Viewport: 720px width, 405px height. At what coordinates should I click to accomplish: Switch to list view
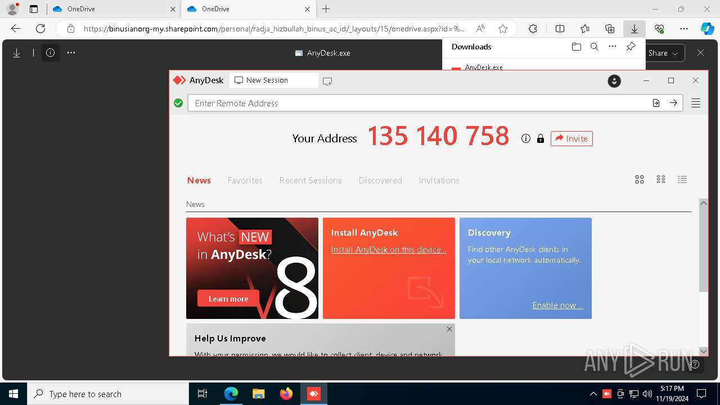point(682,179)
